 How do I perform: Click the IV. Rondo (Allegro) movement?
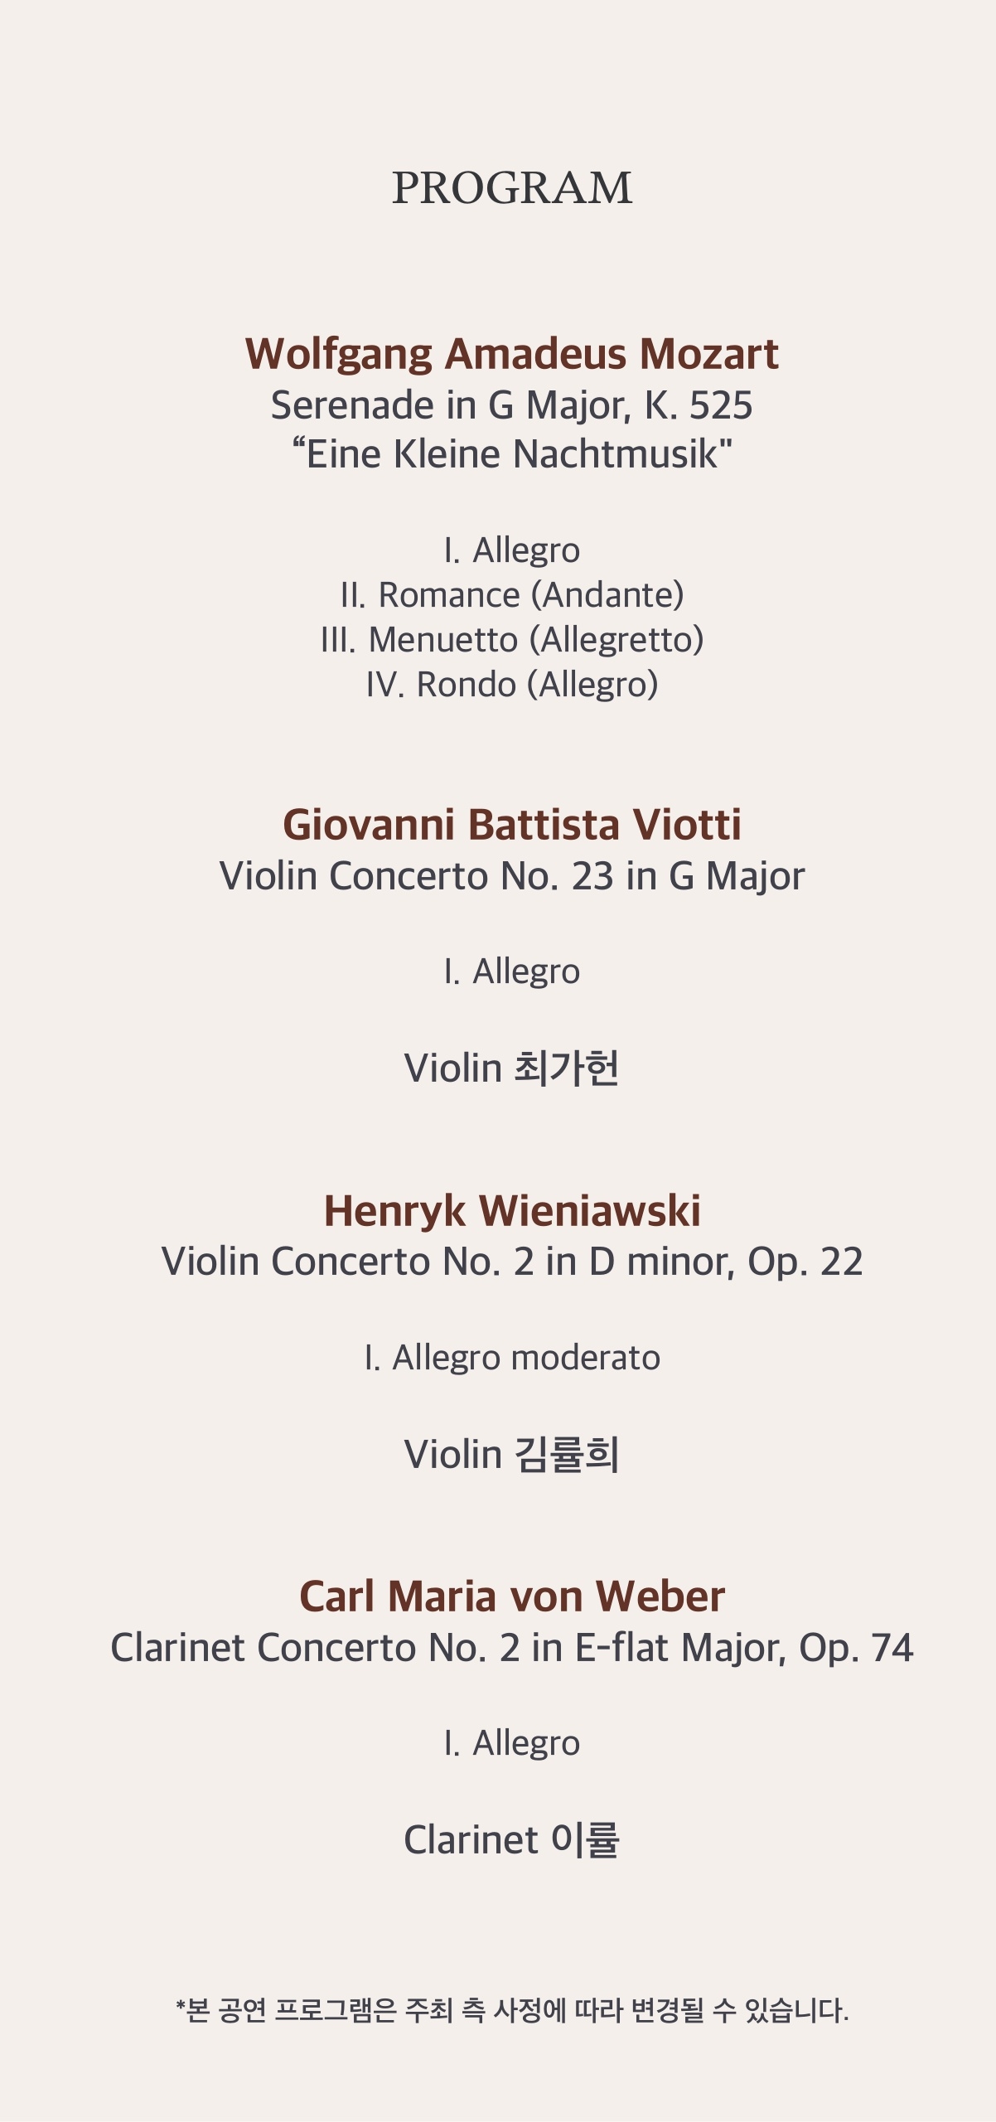coord(511,685)
